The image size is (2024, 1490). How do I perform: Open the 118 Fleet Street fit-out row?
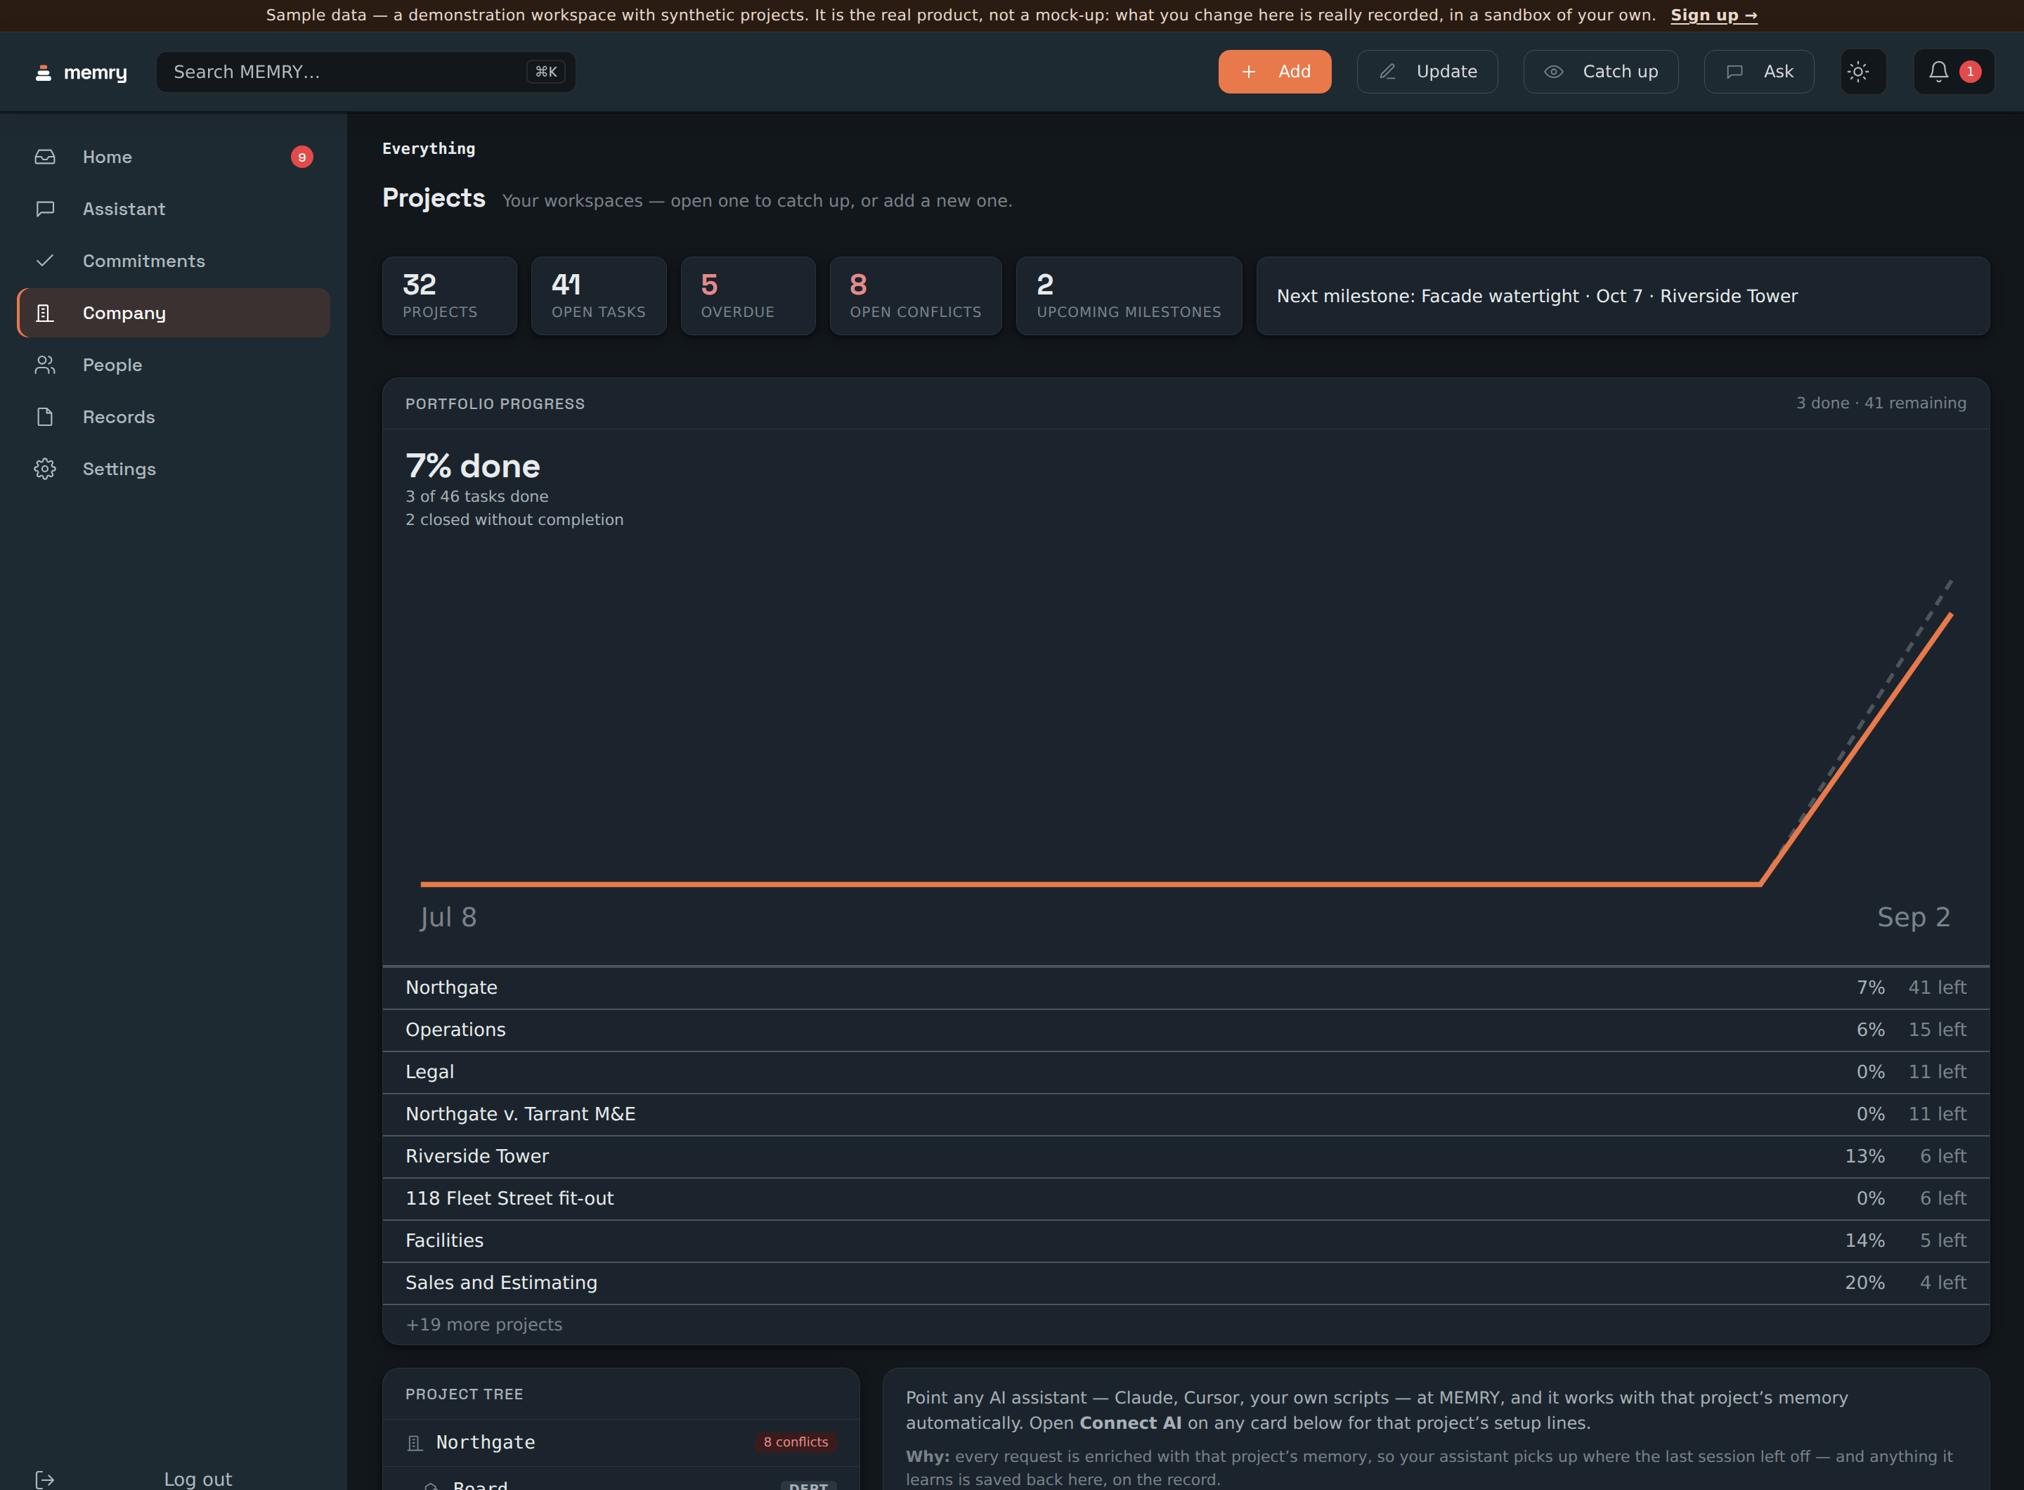[x=1186, y=1198]
